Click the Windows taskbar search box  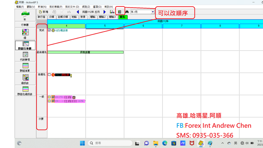(110, 143)
